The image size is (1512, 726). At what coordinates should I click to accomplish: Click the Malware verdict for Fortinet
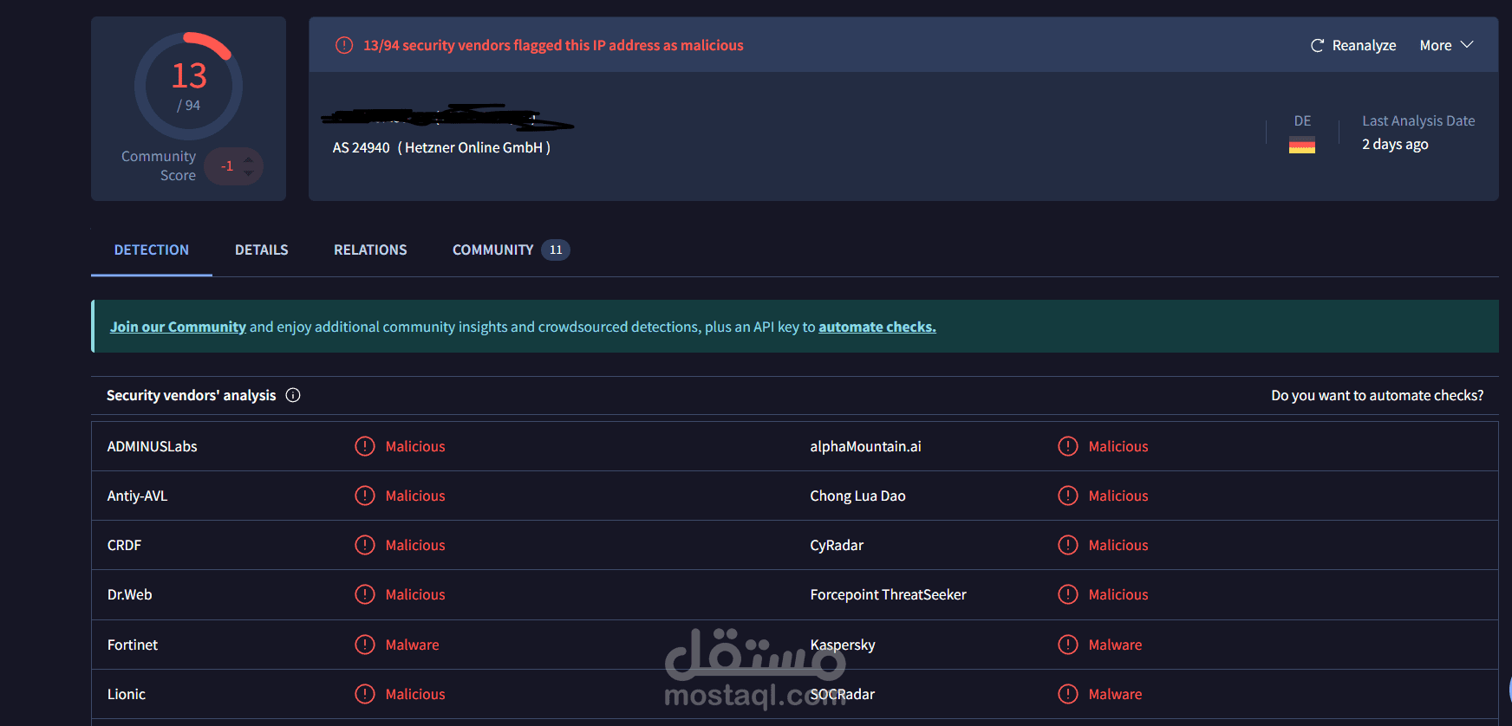click(412, 645)
